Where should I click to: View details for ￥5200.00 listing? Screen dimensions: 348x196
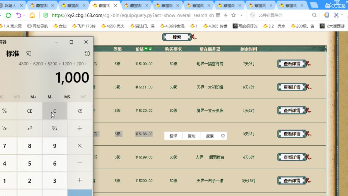(292, 181)
